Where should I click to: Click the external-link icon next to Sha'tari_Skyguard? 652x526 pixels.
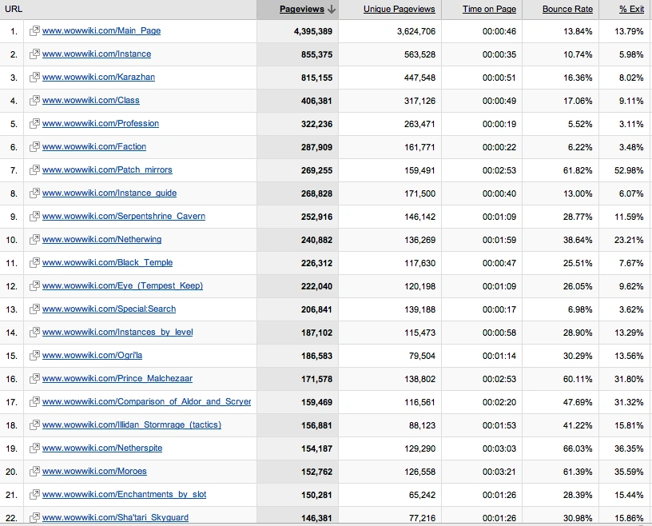34,517
